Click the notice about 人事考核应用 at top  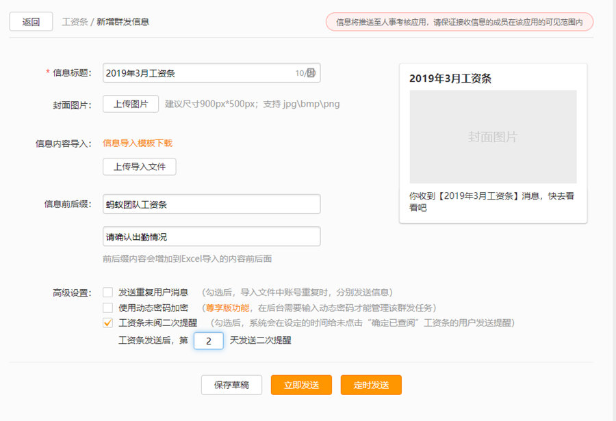point(459,22)
